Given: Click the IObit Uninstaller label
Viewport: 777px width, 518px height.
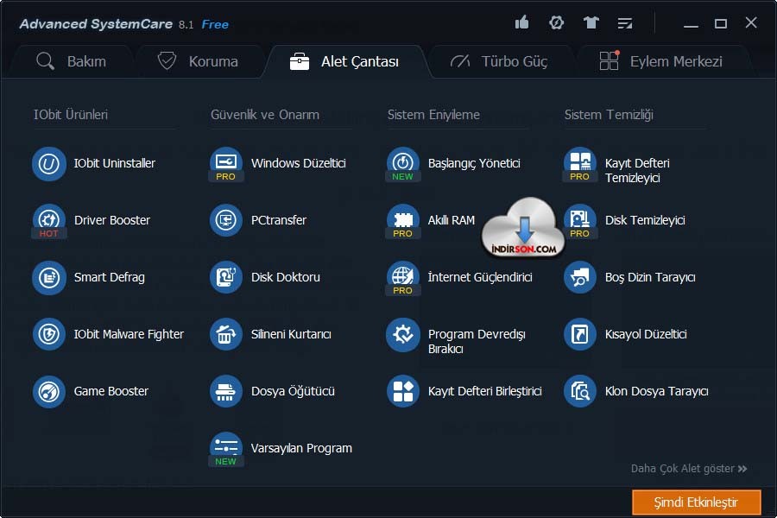Looking at the screenshot, I should 115,163.
